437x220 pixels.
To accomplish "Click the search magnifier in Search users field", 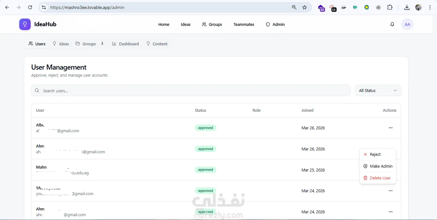I will [x=37, y=91].
